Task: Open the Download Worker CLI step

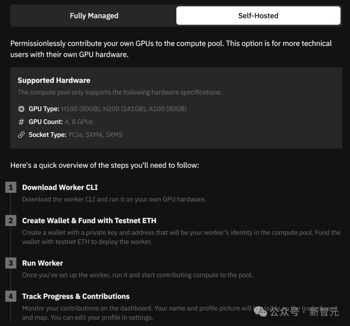Action: coord(60,188)
